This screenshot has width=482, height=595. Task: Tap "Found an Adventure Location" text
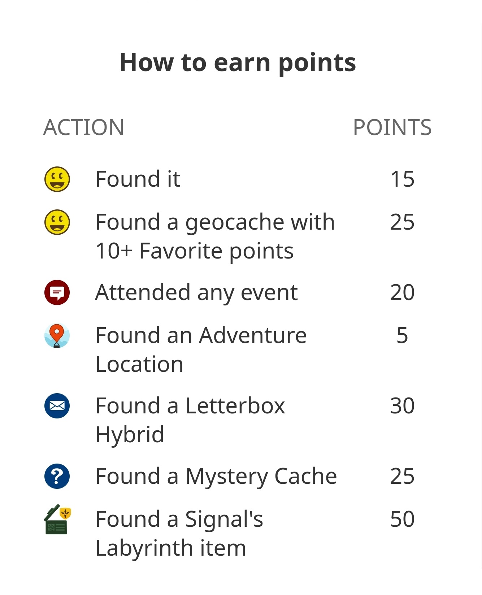(x=201, y=349)
